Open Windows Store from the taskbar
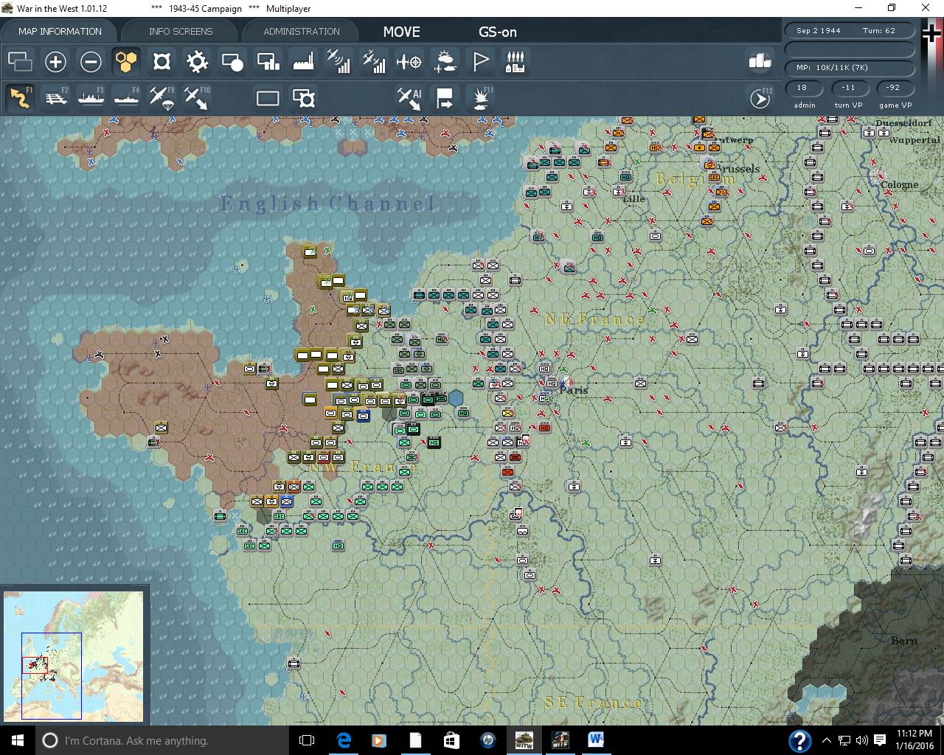The height and width of the screenshot is (755, 944). [x=451, y=740]
